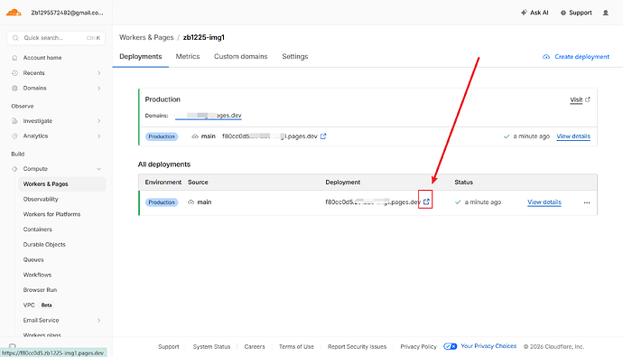
Task: Click Workers & Pages breadcrumb
Action: coord(146,37)
